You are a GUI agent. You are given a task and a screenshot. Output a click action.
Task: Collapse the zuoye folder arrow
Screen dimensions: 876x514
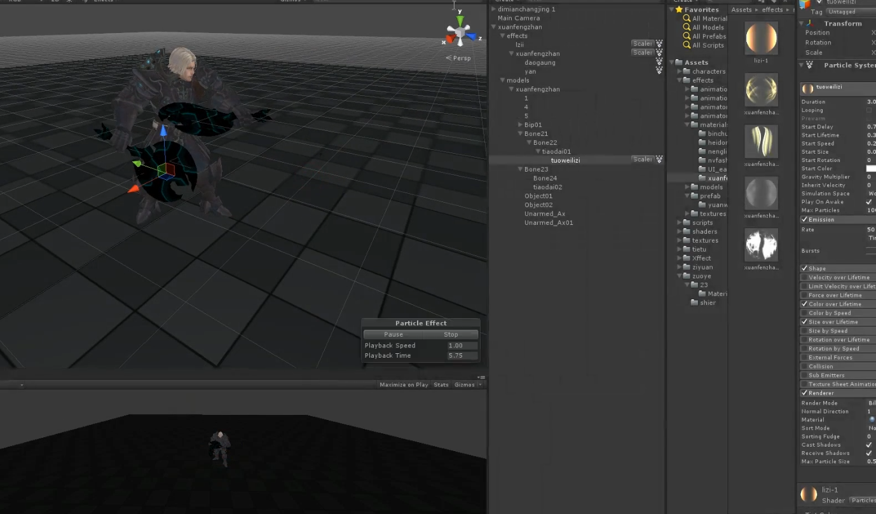click(x=679, y=276)
